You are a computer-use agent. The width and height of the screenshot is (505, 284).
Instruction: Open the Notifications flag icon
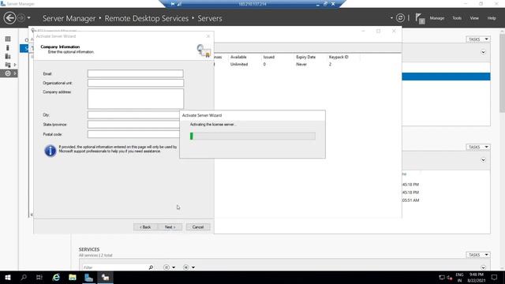tap(420, 18)
